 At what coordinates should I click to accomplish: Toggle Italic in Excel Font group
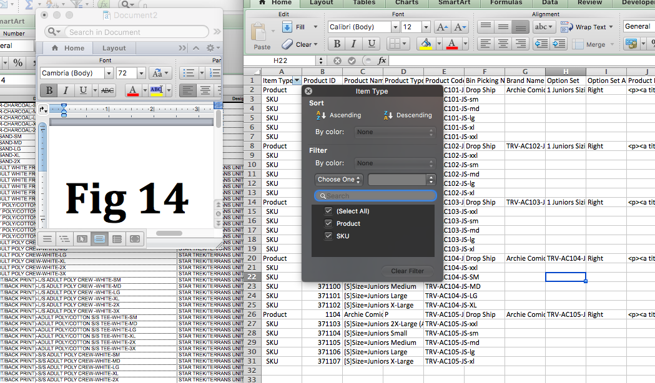coord(354,44)
